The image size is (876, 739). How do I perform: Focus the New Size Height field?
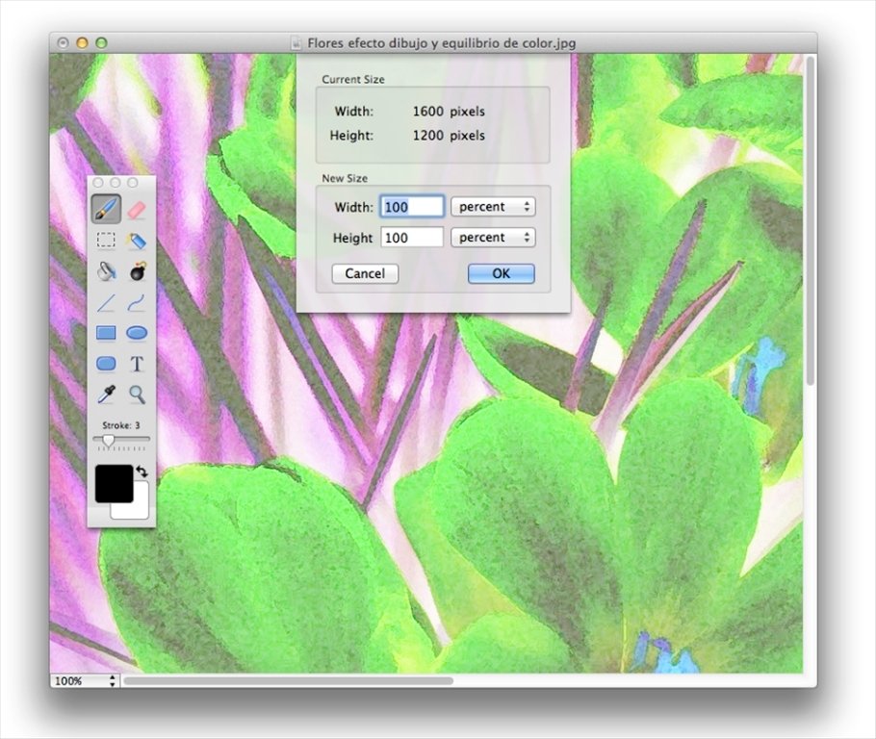click(x=412, y=238)
